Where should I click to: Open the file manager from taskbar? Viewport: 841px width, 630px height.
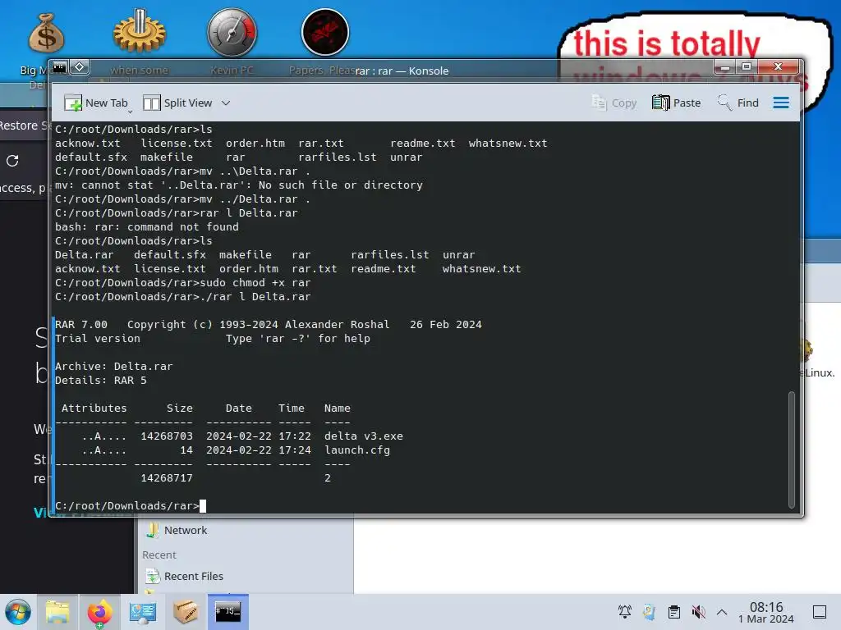click(57, 612)
